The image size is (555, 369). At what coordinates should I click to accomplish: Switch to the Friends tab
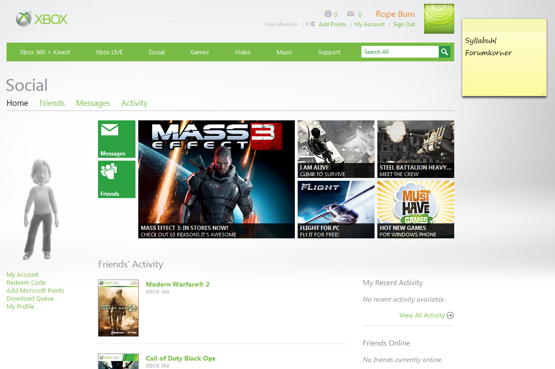coord(52,103)
